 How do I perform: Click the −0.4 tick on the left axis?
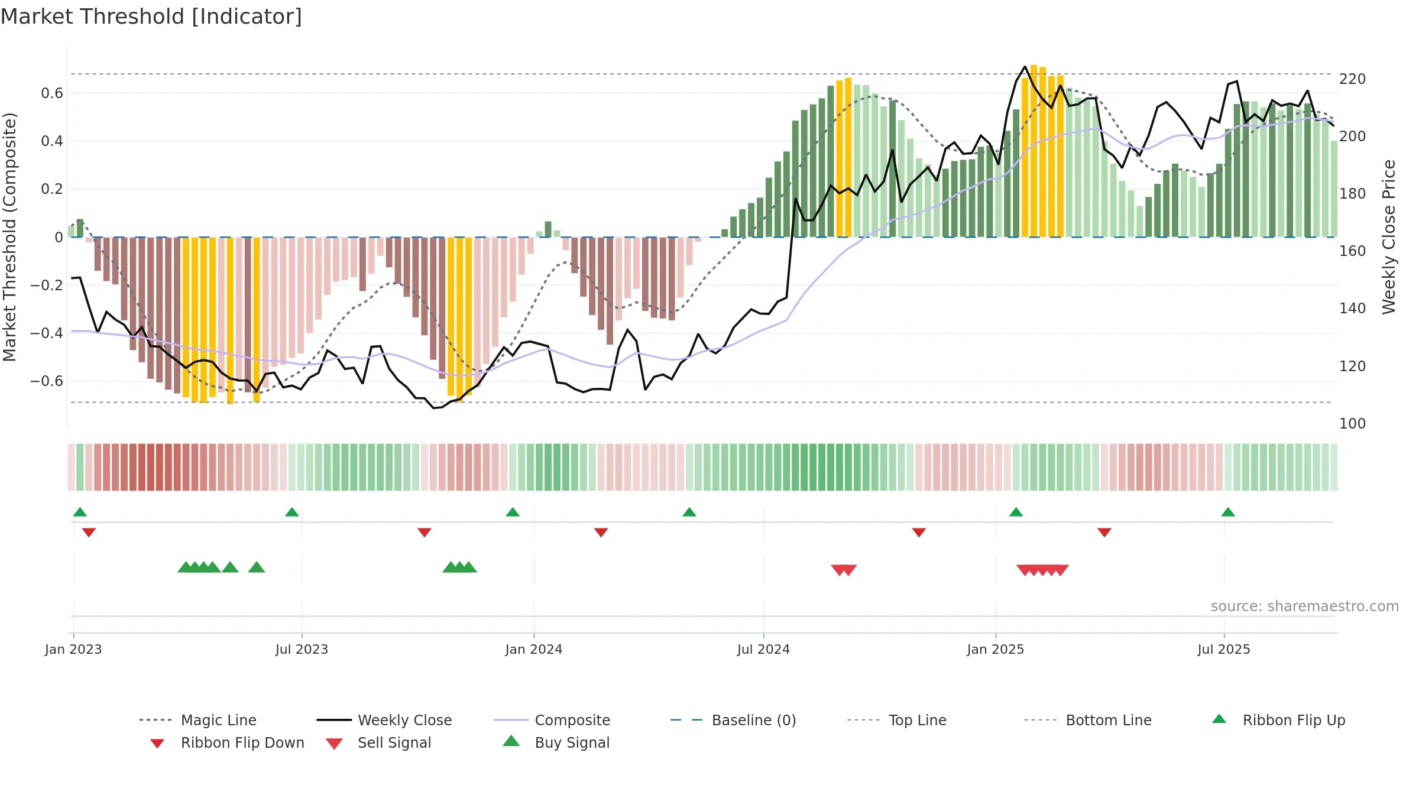click(47, 333)
